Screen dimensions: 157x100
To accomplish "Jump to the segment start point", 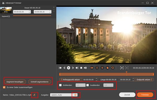I will pos(60,68).
